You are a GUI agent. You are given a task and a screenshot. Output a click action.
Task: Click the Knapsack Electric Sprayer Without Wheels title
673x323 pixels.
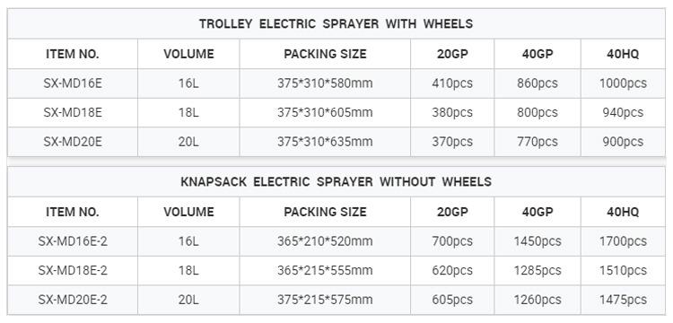(x=336, y=182)
